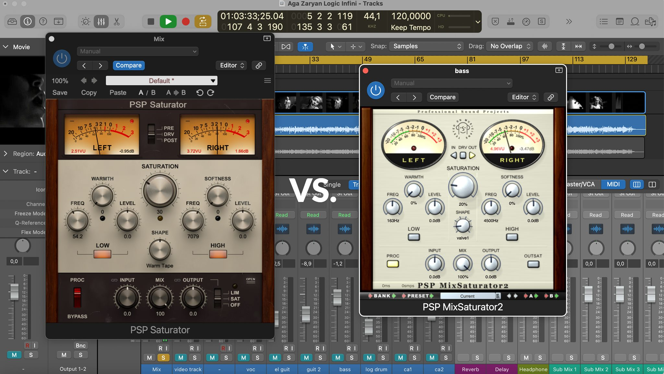Open Drag No Overlap dropdown
This screenshot has height=374, width=664.
(510, 46)
